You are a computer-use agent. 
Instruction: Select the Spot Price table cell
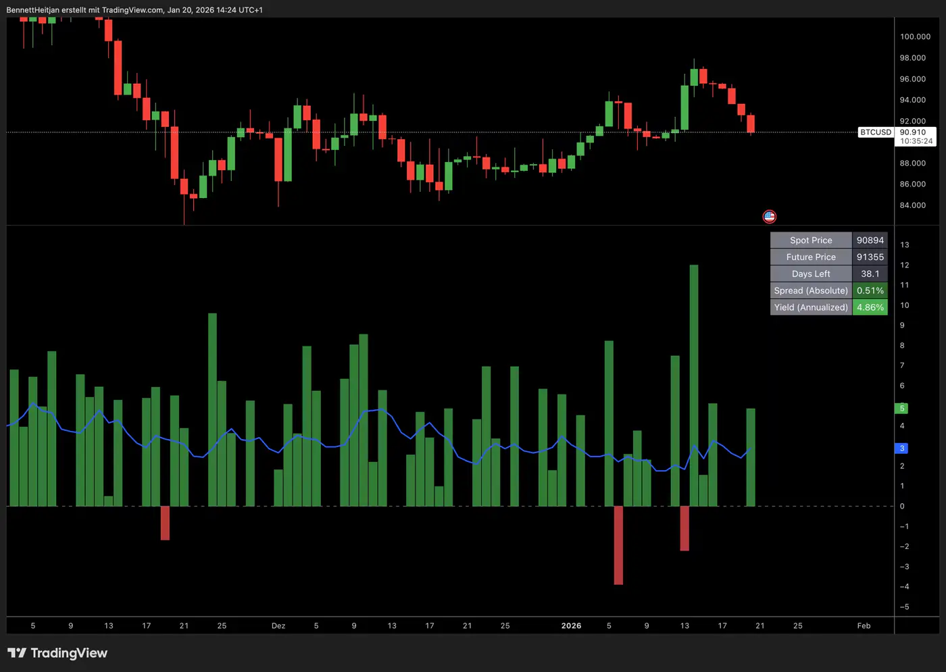click(x=811, y=240)
